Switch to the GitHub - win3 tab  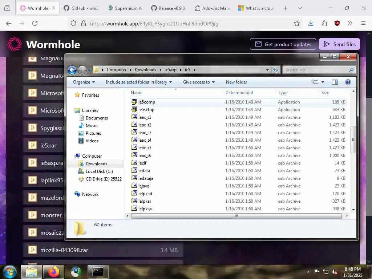click(x=81, y=8)
